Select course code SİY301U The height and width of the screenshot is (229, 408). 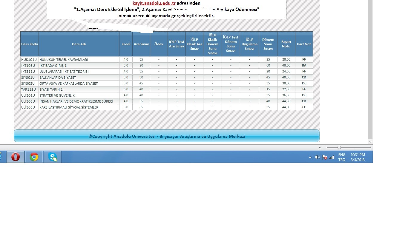pyautogui.click(x=28, y=78)
